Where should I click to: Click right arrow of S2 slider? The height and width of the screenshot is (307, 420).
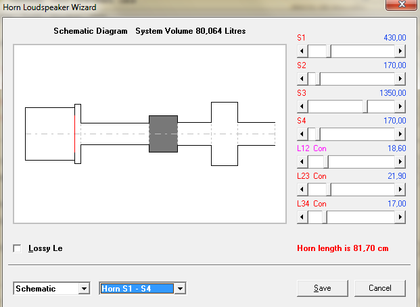pyautogui.click(x=400, y=79)
